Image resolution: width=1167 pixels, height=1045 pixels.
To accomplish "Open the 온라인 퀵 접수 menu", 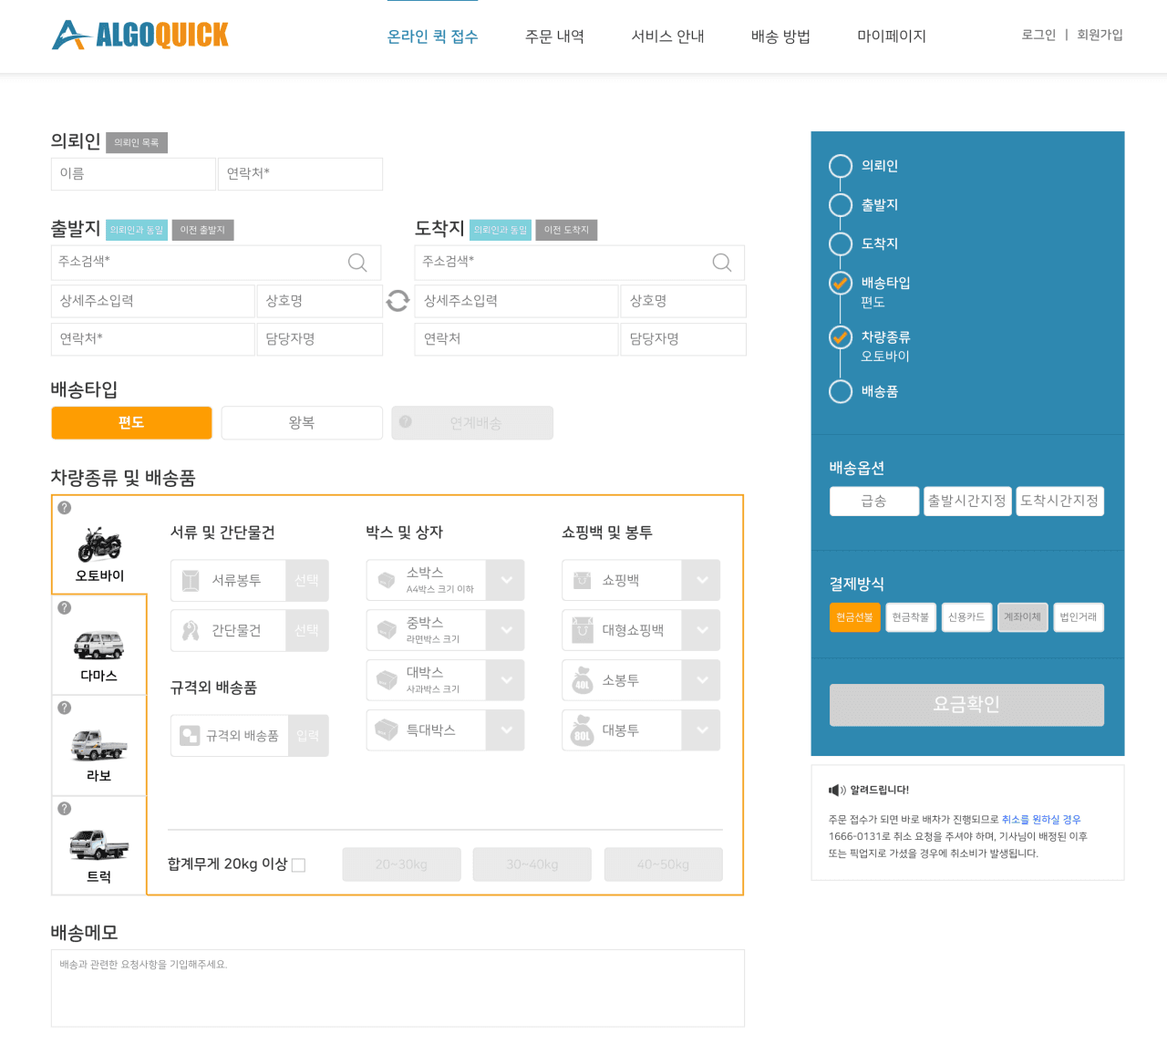I will tap(433, 36).
